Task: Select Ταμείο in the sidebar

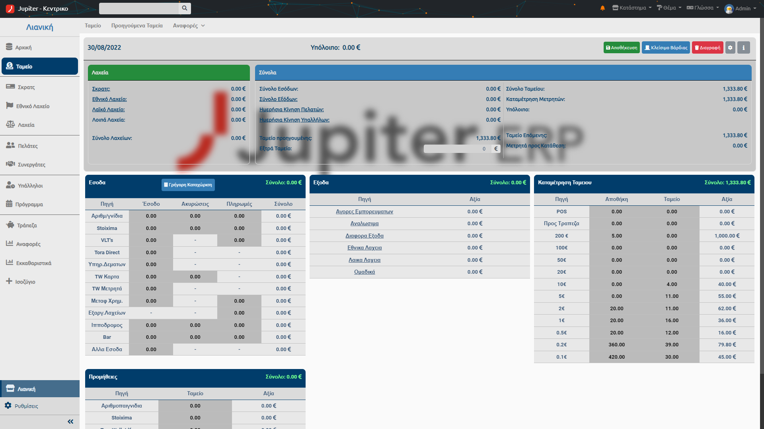Action: 40,66
